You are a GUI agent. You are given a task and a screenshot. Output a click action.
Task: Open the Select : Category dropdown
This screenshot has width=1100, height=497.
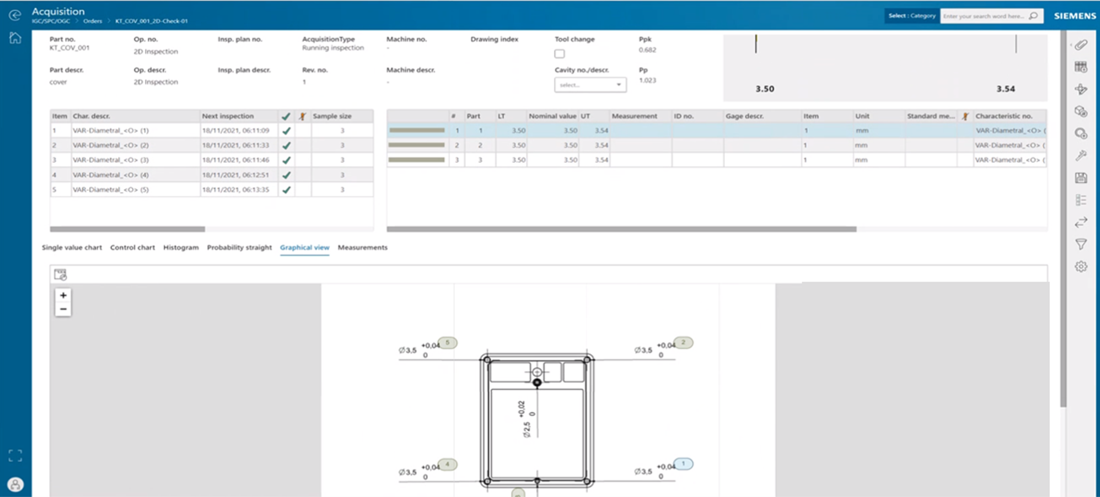point(911,16)
